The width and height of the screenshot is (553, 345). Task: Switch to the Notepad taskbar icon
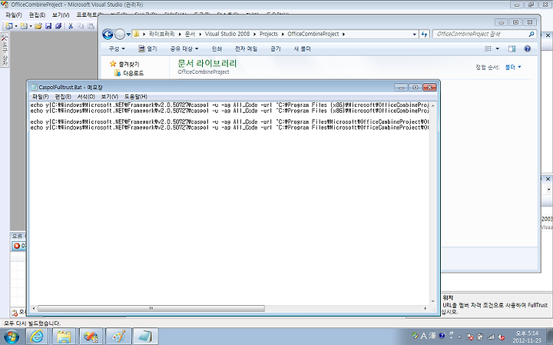144,337
